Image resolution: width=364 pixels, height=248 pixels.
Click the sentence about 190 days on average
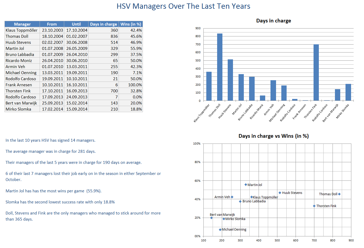click(73, 163)
